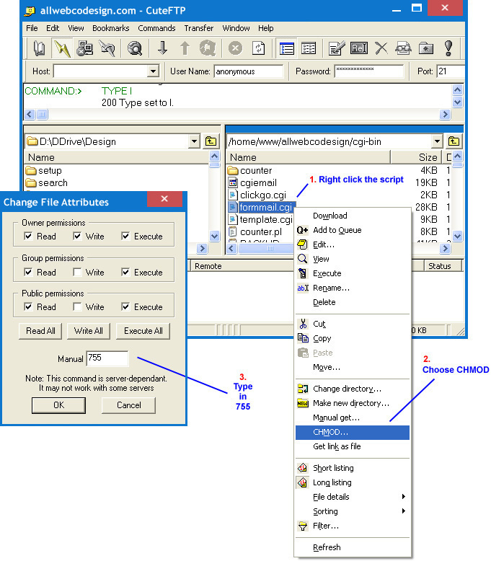The height and width of the screenshot is (561, 491).
Task: Click the remote pane up-folder icon
Action: (454, 141)
